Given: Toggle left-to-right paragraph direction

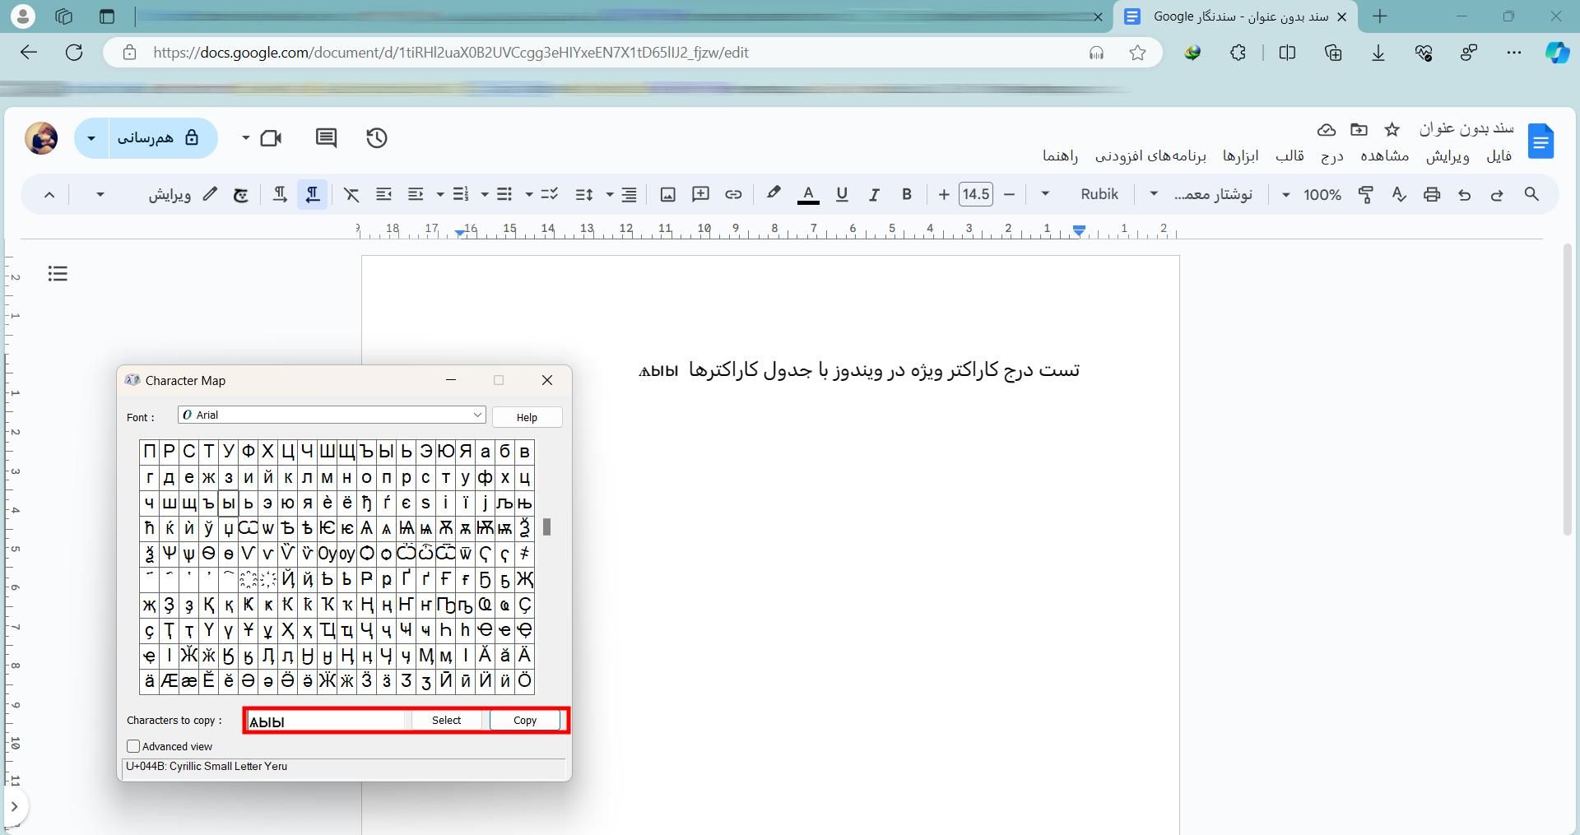Looking at the screenshot, I should 280,195.
